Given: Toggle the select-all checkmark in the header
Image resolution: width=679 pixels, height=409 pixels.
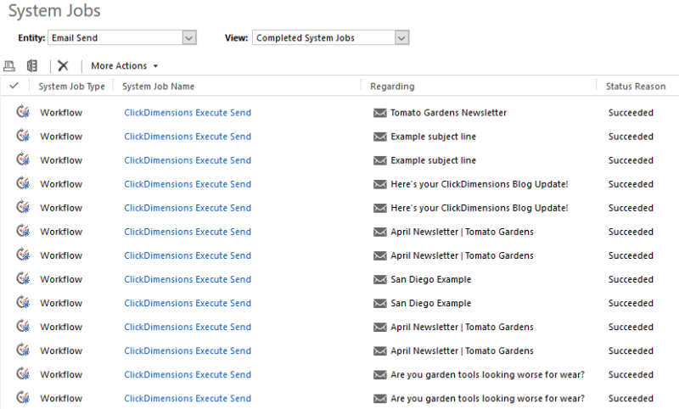Looking at the screenshot, I should [x=14, y=86].
